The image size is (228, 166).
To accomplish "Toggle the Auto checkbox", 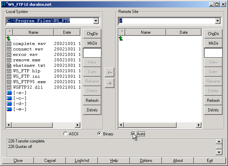I will click(133, 134).
